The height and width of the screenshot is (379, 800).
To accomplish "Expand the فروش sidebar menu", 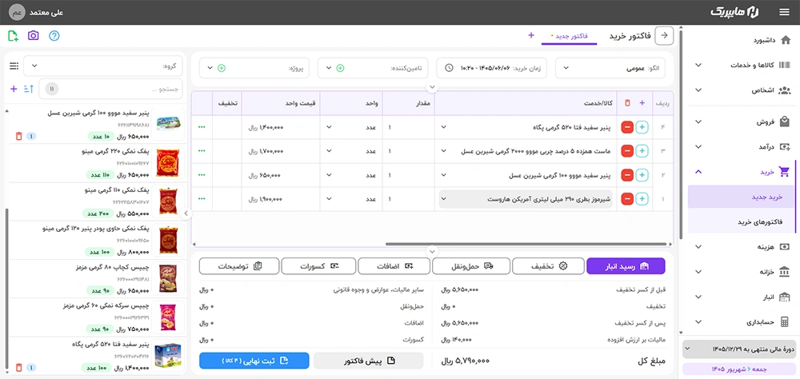I will pos(742,122).
